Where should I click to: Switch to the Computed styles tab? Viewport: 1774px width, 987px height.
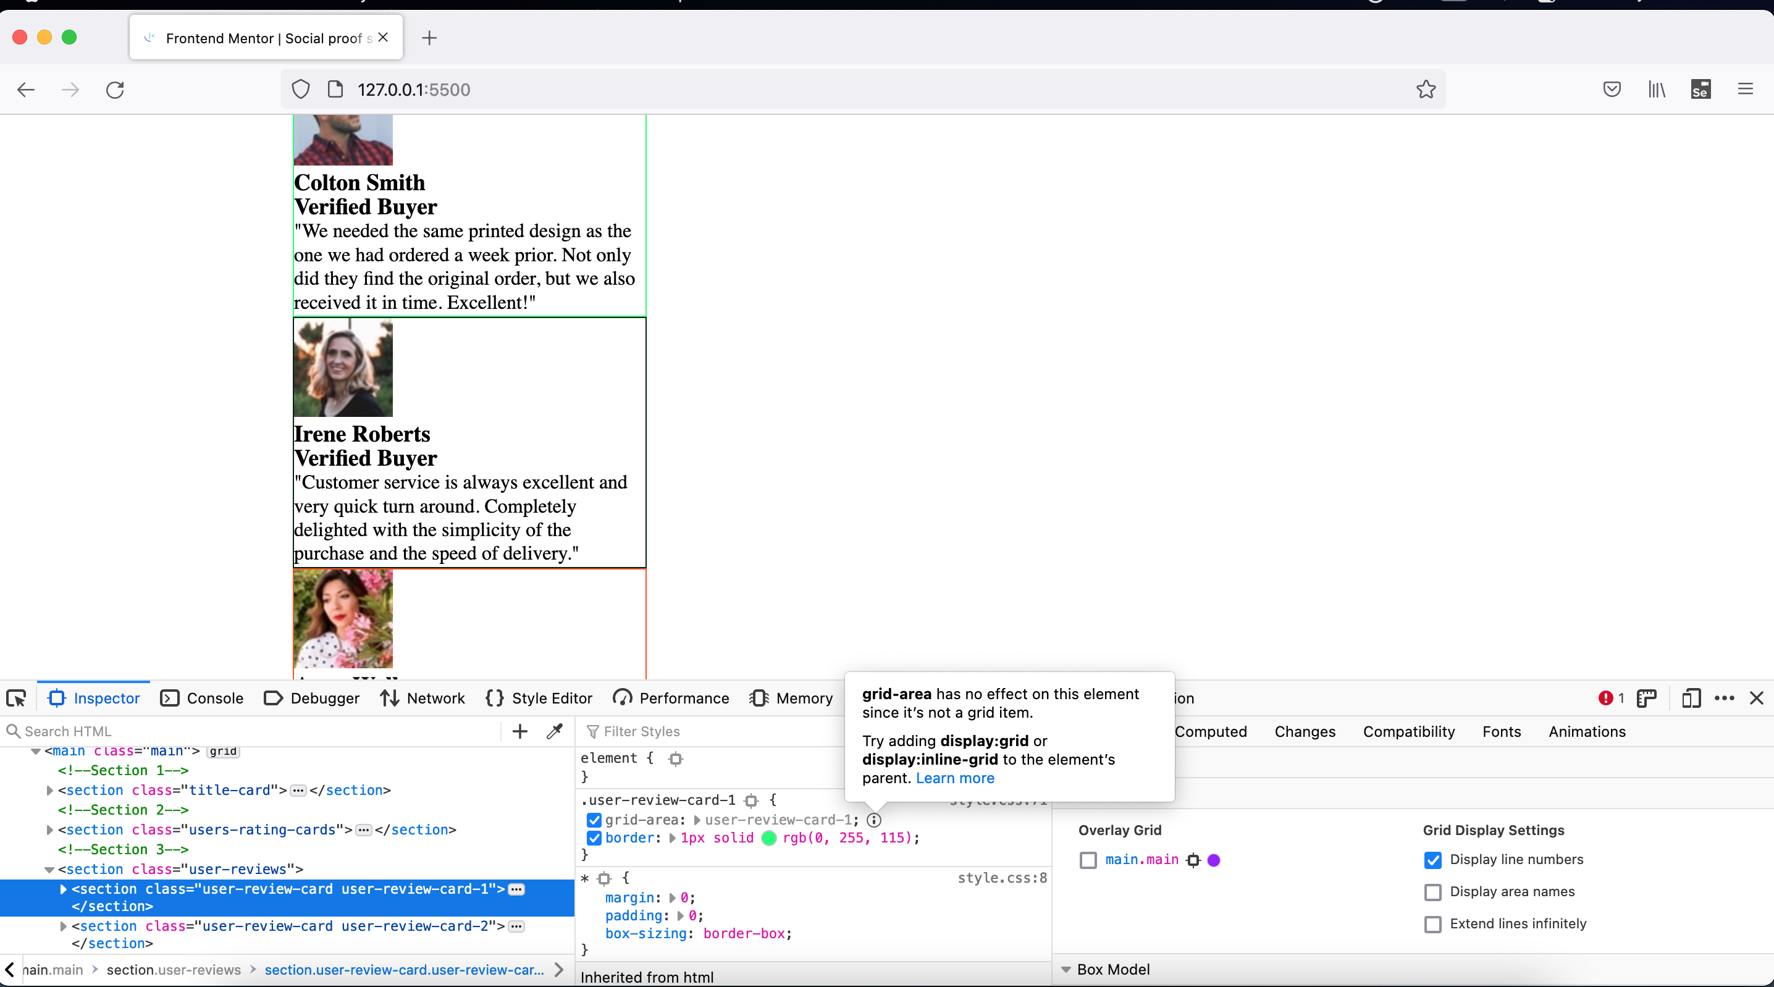pos(1210,731)
